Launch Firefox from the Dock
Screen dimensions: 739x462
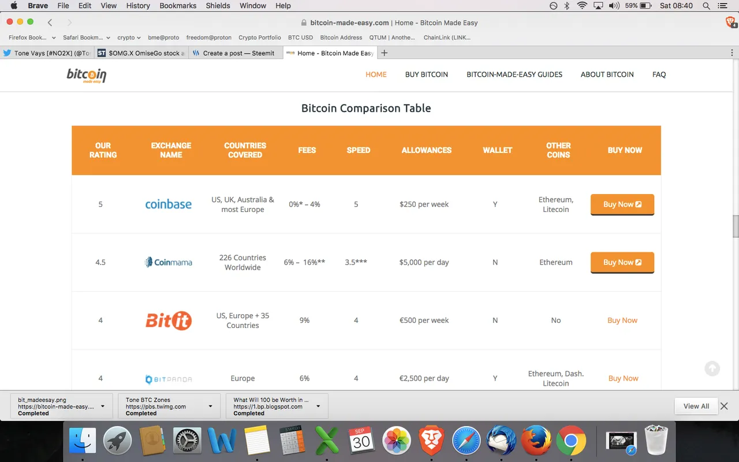point(536,441)
